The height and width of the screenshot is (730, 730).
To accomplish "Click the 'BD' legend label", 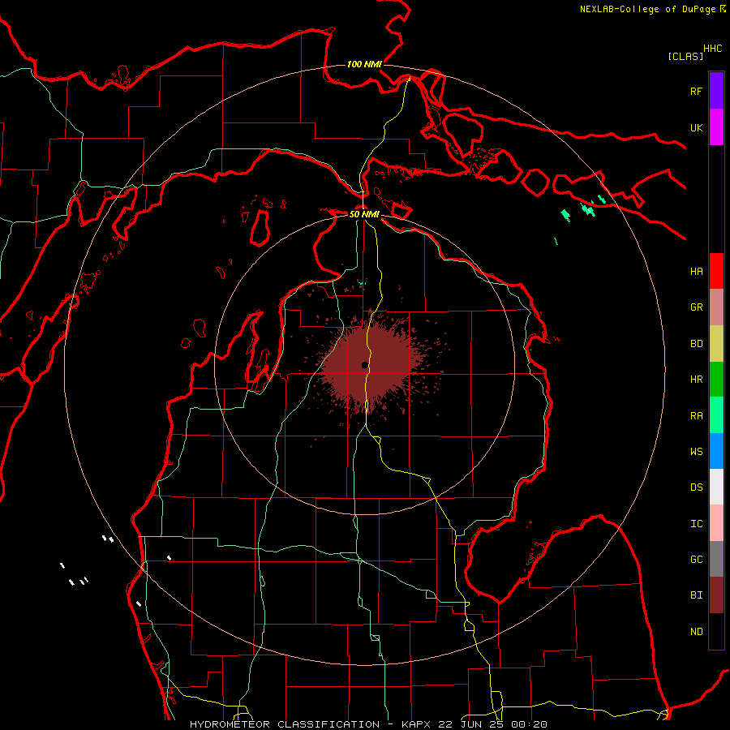I will click(696, 344).
